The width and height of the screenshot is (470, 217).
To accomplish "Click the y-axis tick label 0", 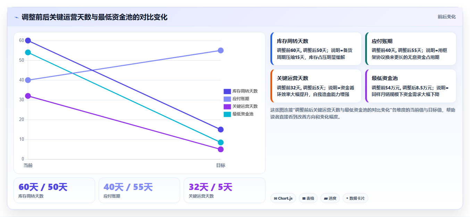I will [23, 159].
